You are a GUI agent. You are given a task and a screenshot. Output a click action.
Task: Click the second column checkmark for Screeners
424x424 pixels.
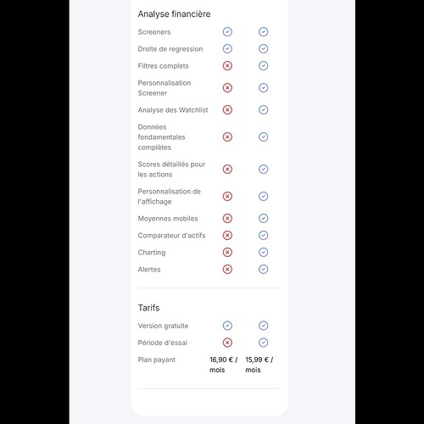click(x=263, y=31)
